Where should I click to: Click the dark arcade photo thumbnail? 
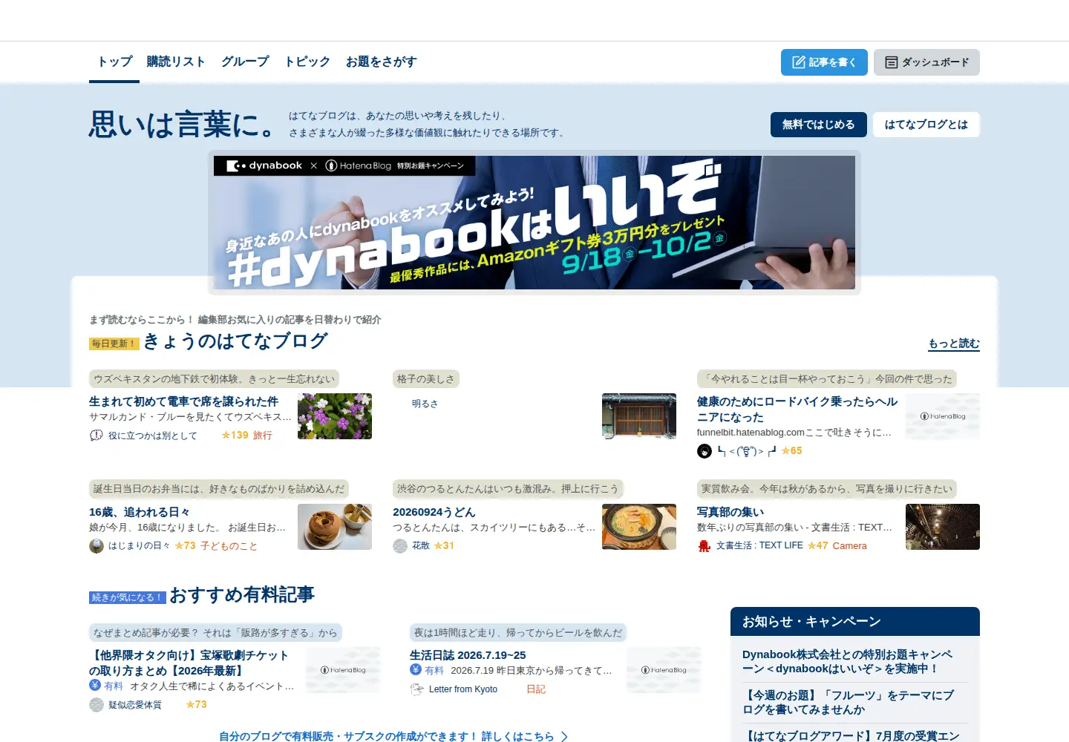click(943, 527)
